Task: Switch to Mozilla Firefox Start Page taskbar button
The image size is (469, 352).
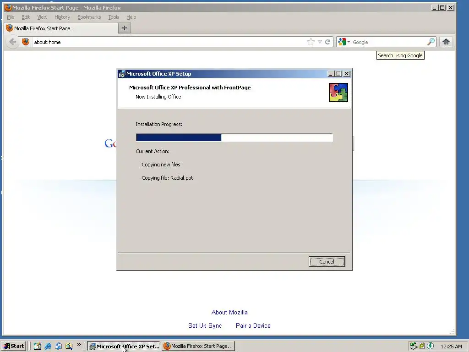Action: [198, 346]
